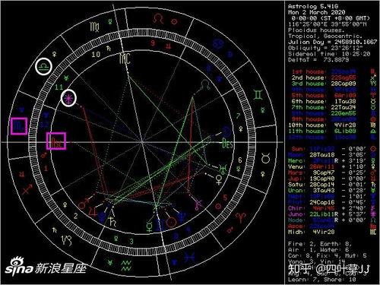Click house number 10 in the chart
The image size is (380, 285).
(96, 54)
